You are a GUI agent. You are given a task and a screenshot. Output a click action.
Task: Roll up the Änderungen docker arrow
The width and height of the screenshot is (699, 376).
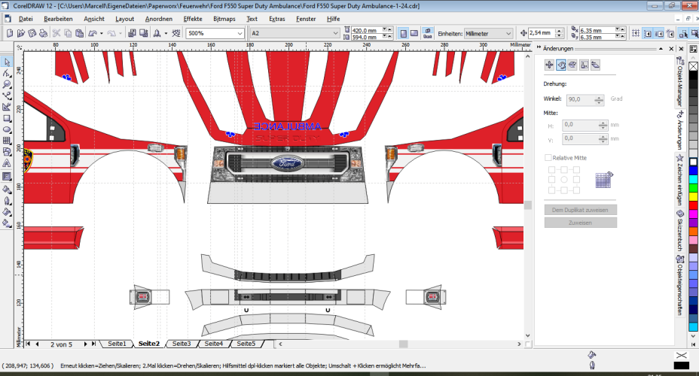coord(661,48)
